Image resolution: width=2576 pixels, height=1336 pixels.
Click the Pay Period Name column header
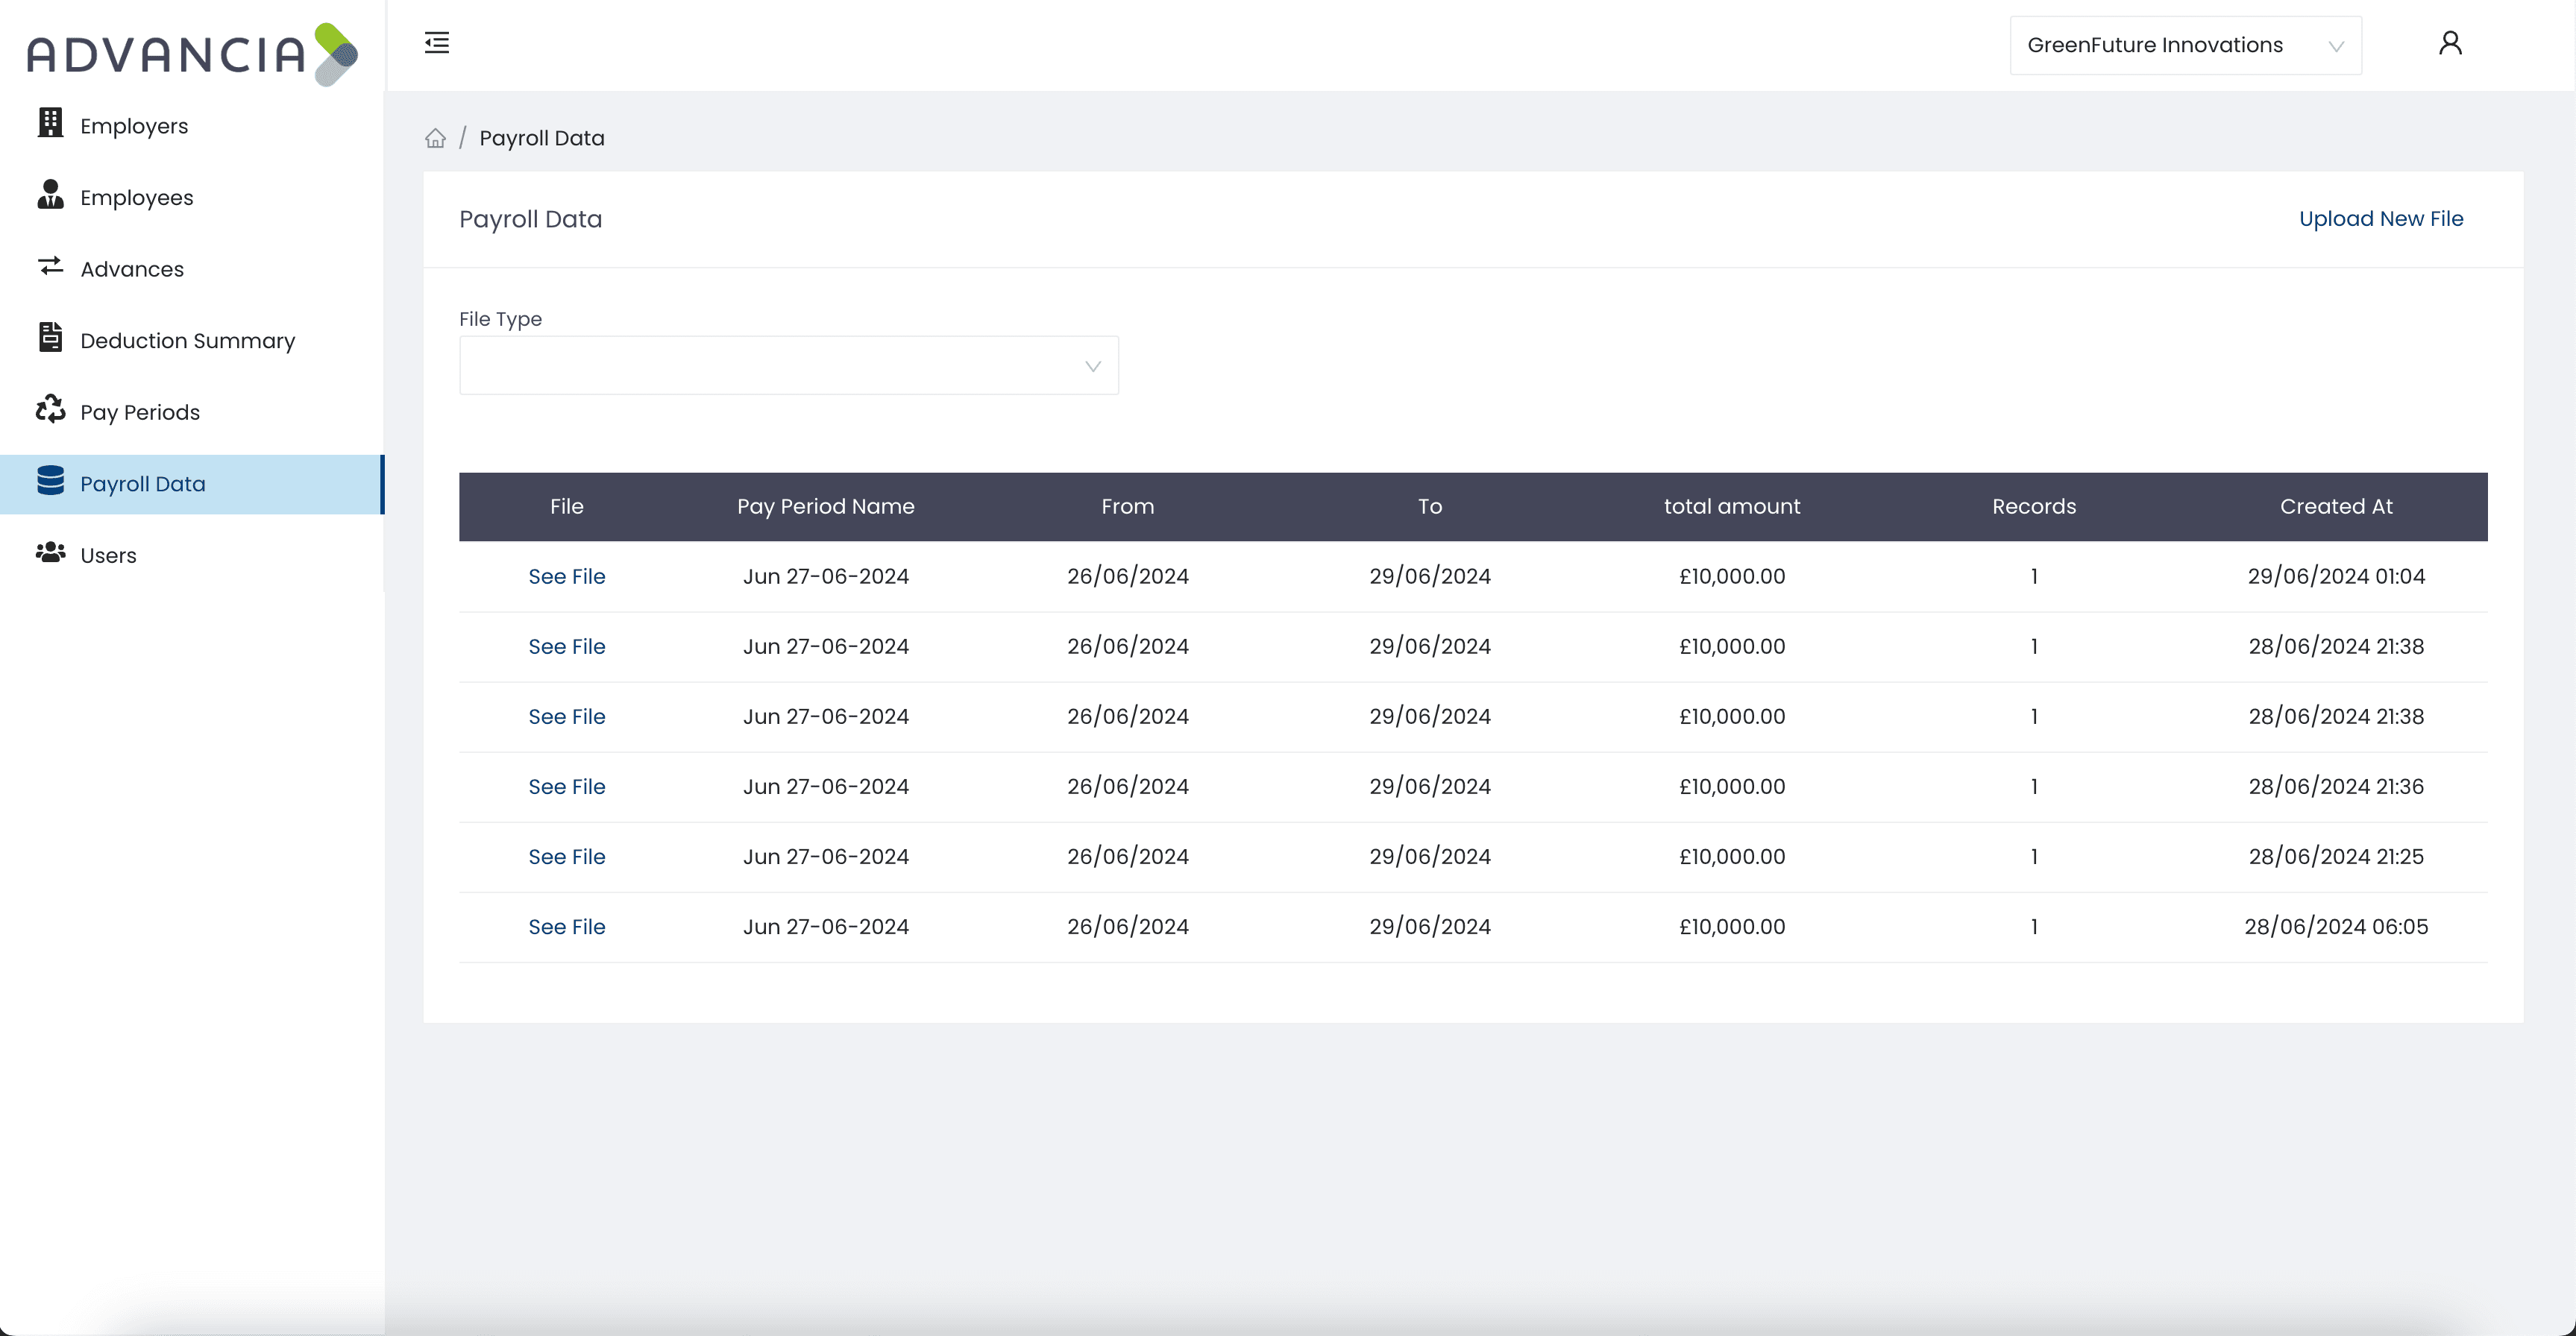pos(826,507)
